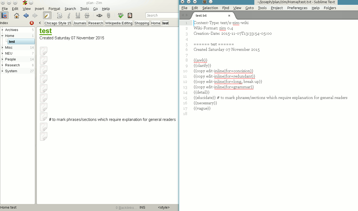
Task: Click the '{{awk}}' line in Sublime Text
Action: (x=200, y=60)
